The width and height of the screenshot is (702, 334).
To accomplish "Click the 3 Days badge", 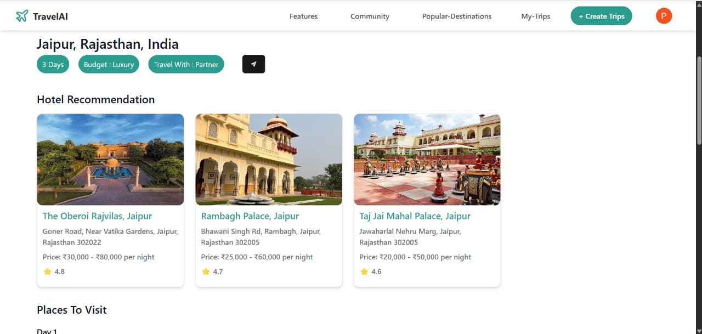I will coord(53,64).
